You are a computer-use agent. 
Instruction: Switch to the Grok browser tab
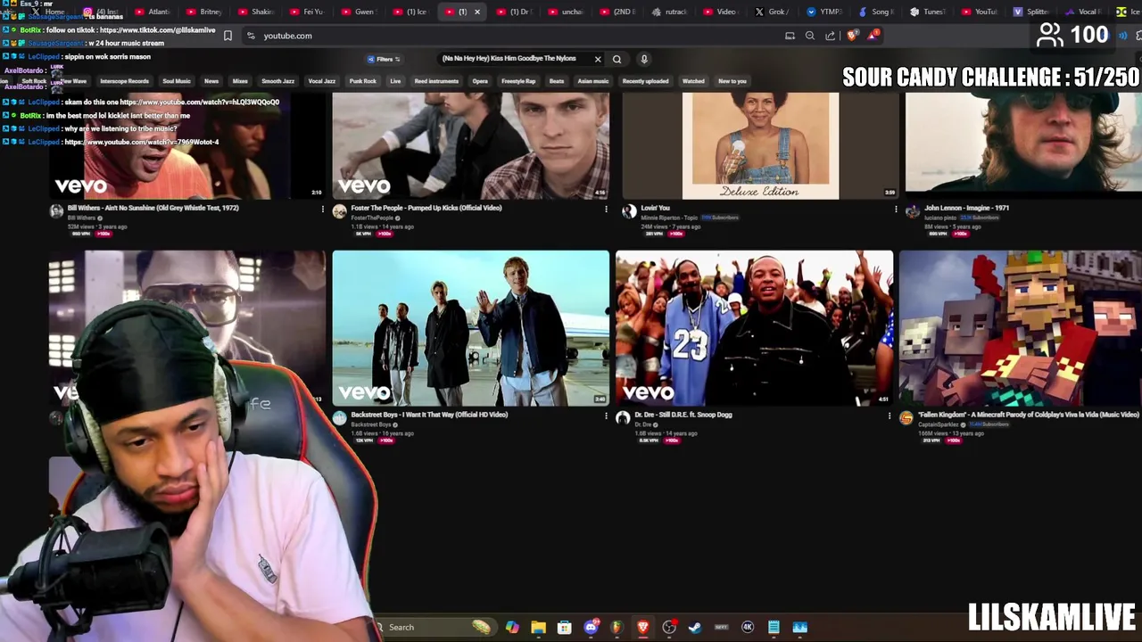click(772, 12)
